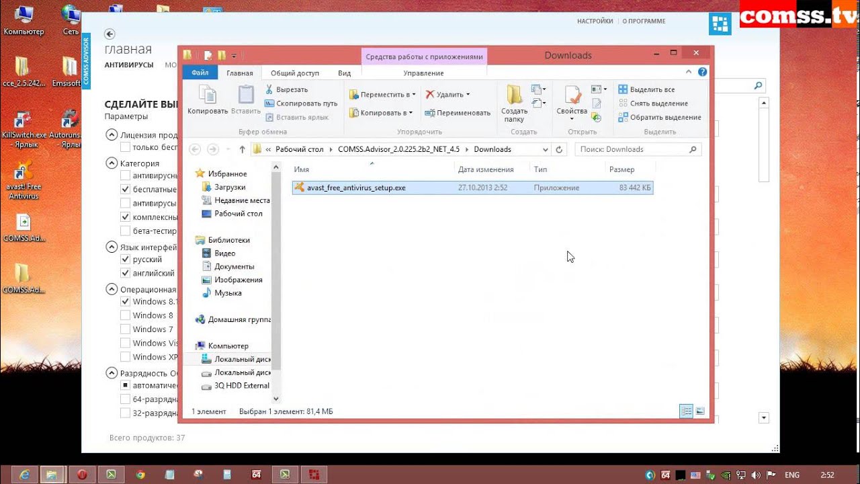Click Снять выделение (select none) in ribbon
The image size is (860, 484).
coord(652,104)
